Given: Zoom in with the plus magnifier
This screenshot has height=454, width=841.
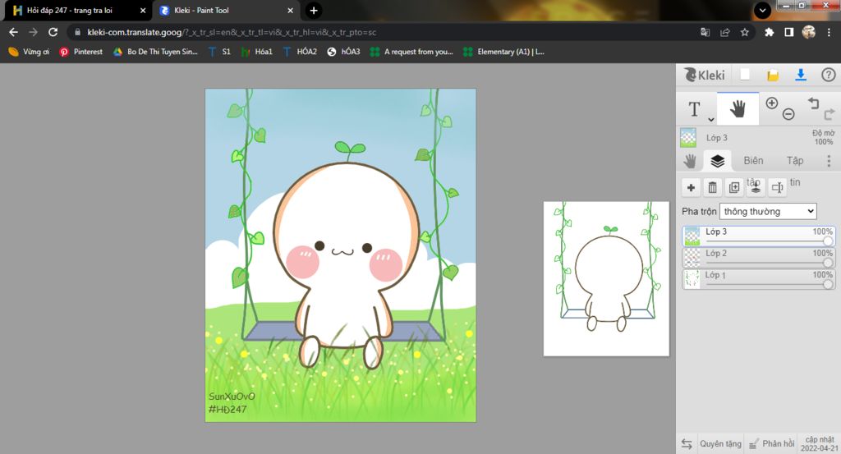Looking at the screenshot, I should coord(771,103).
